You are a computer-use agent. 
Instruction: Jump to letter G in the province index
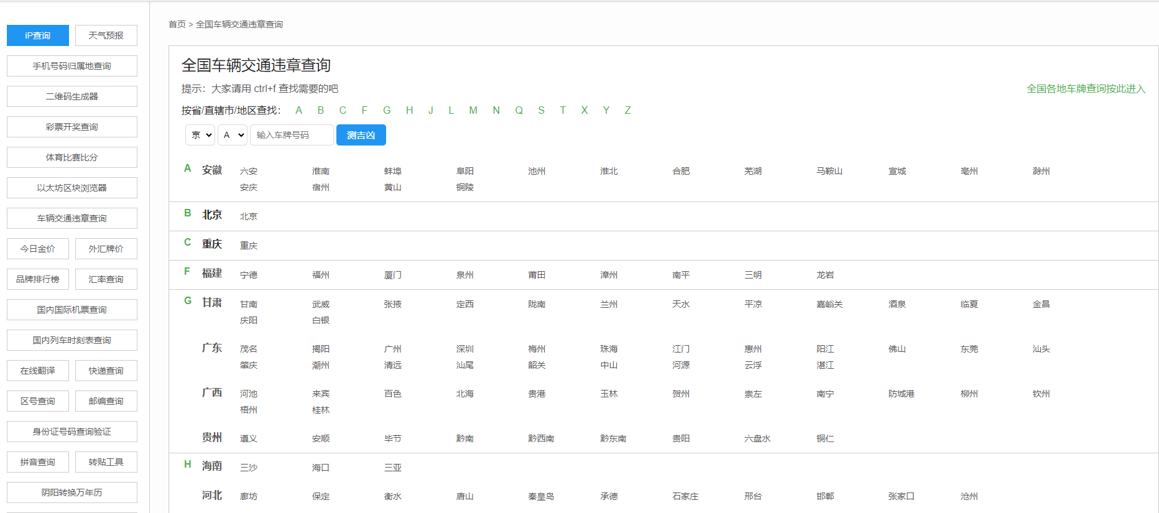click(x=387, y=110)
